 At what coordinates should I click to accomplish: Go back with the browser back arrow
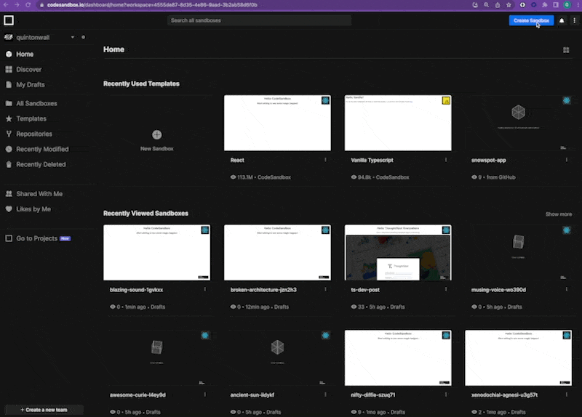pos(6,5)
